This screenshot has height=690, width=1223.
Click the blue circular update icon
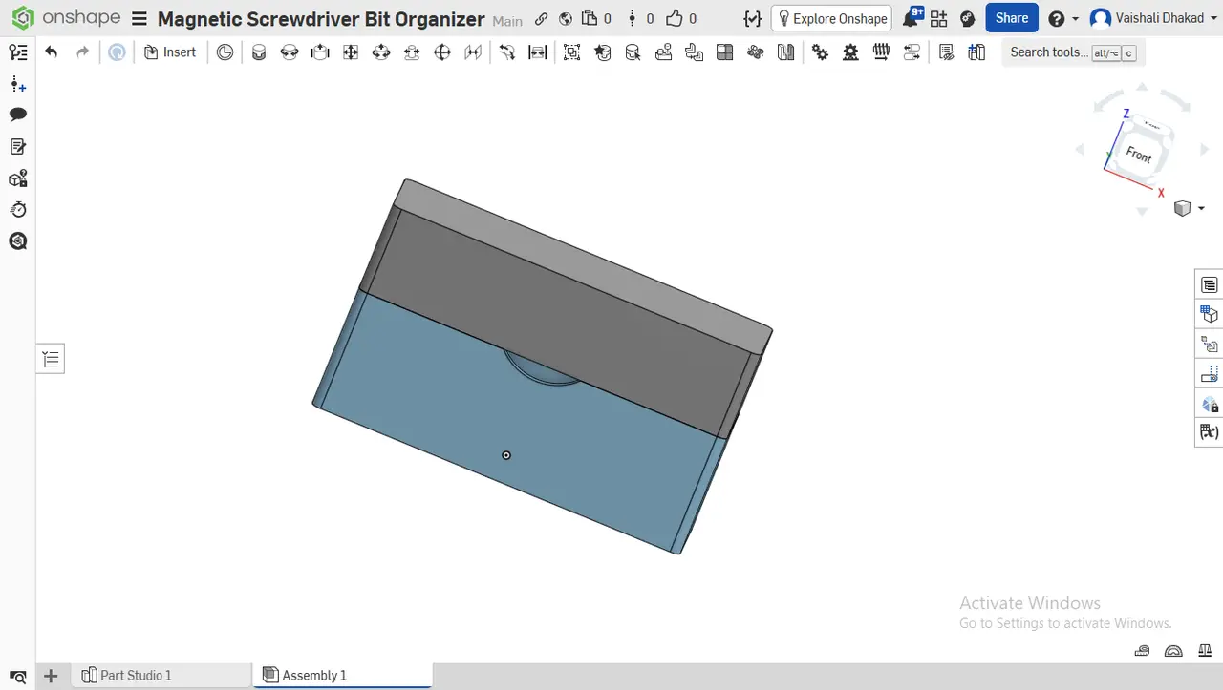117,52
